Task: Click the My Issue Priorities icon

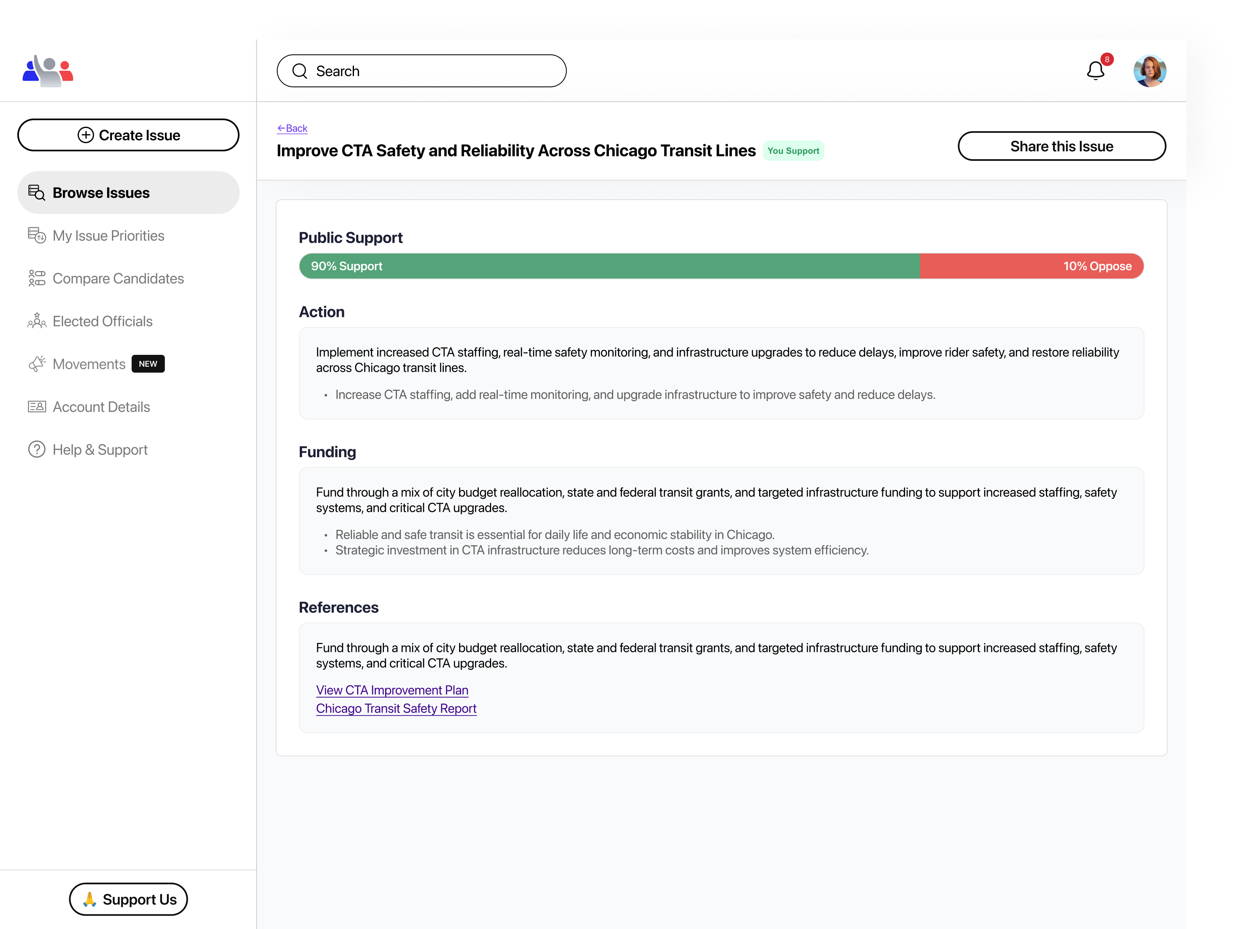Action: pyautogui.click(x=36, y=236)
